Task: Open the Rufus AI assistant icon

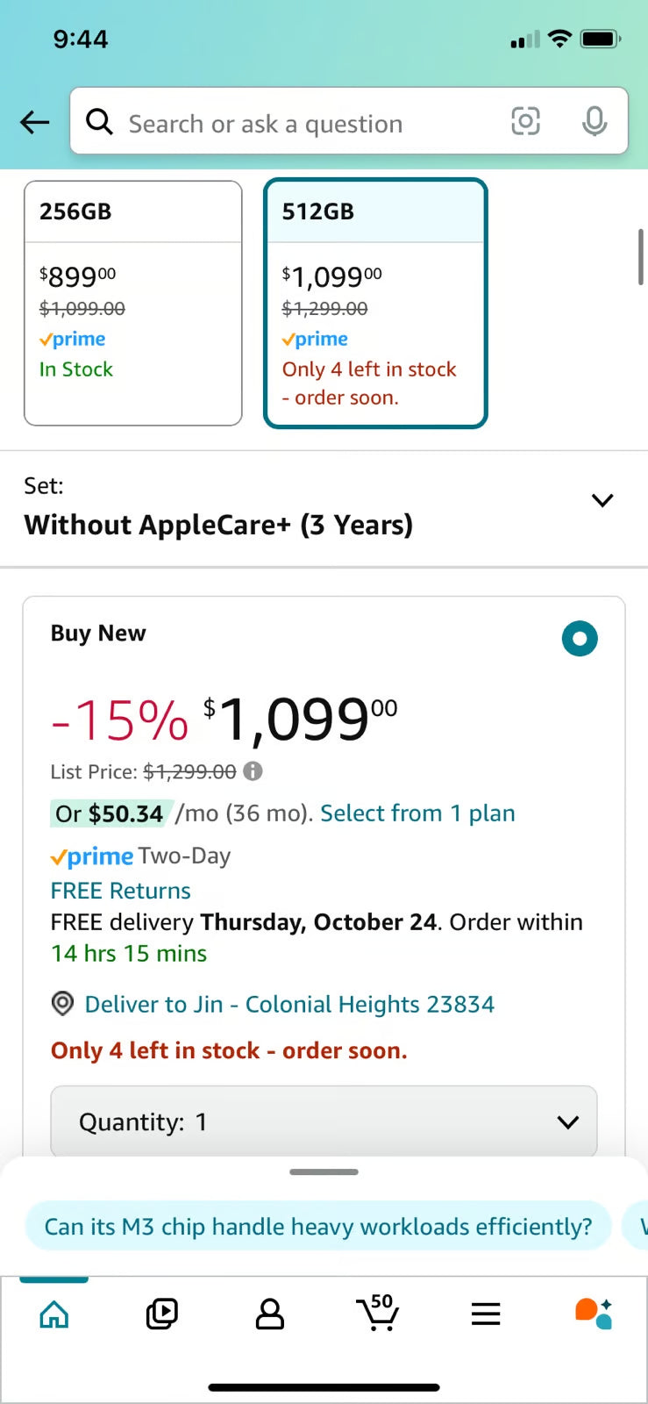Action: [594, 1313]
